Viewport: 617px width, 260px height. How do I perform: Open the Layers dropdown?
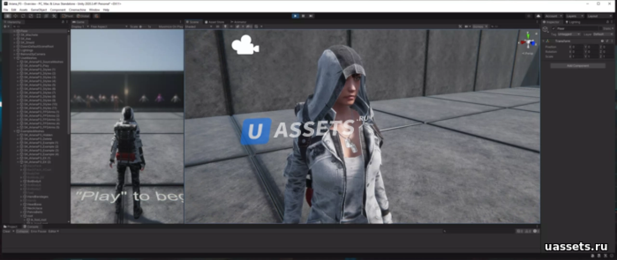(x=575, y=16)
